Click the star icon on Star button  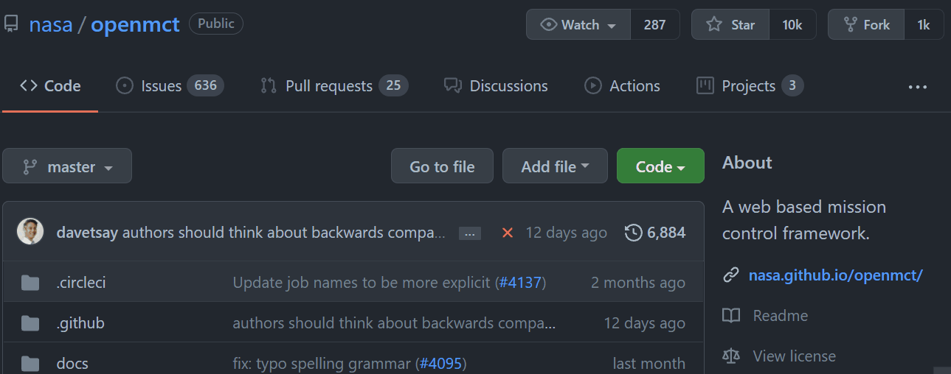(713, 24)
